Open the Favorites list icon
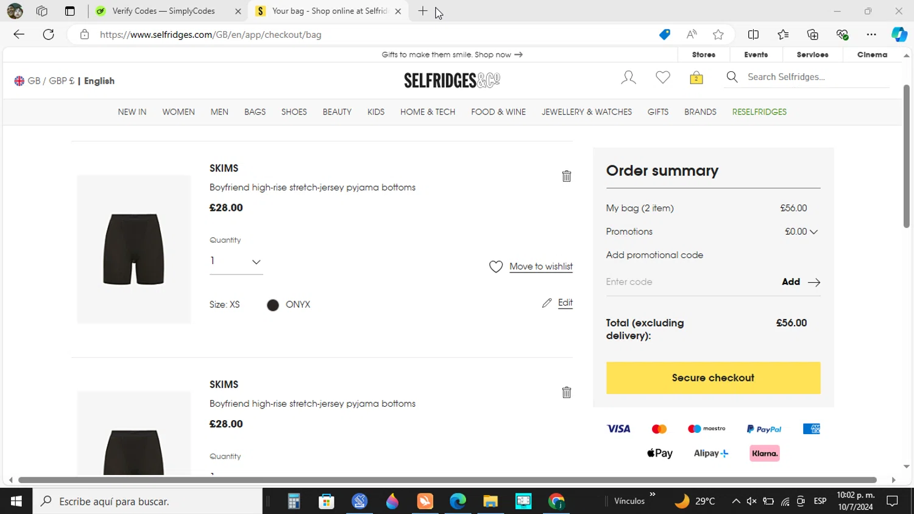Viewport: 914px width, 514px height. (x=783, y=35)
